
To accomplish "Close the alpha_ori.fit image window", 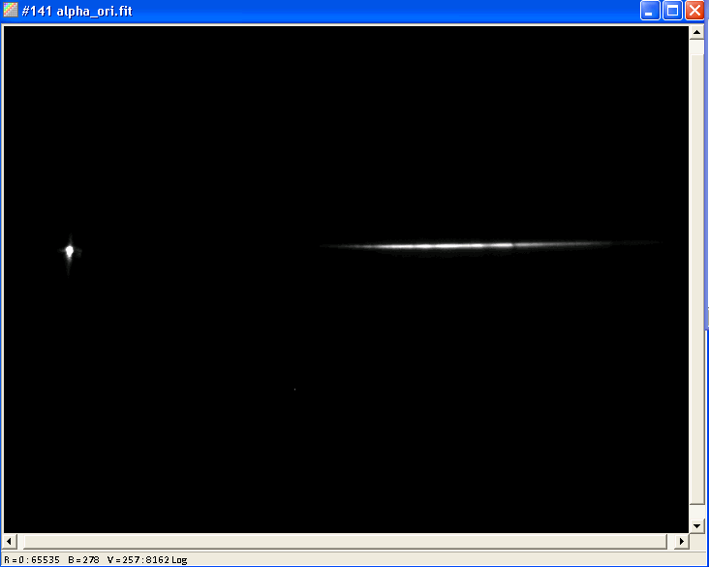I will (695, 11).
